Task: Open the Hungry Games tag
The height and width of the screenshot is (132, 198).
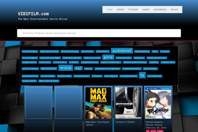Action: point(29,62)
